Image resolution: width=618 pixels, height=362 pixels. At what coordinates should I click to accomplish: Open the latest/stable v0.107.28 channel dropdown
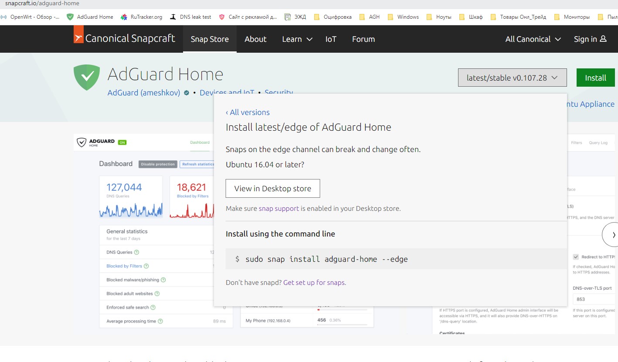click(x=512, y=78)
